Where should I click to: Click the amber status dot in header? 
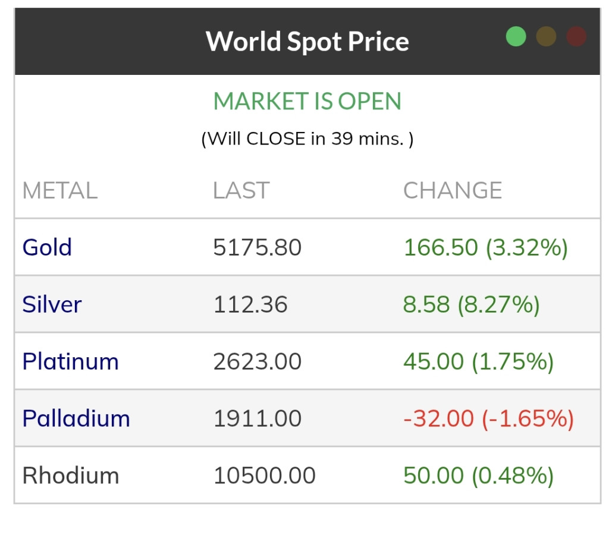546,36
